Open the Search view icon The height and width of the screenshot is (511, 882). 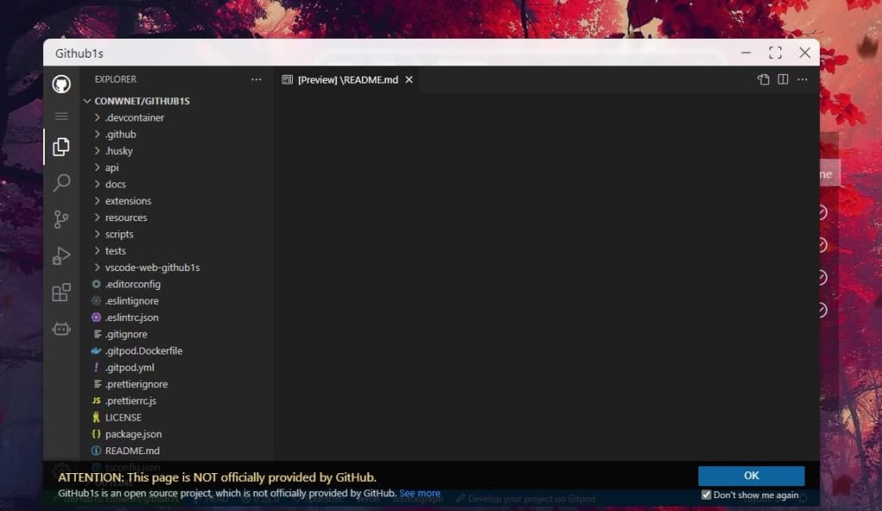click(61, 183)
